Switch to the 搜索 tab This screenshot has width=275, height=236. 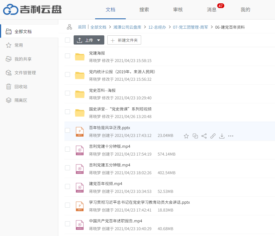(x=144, y=9)
